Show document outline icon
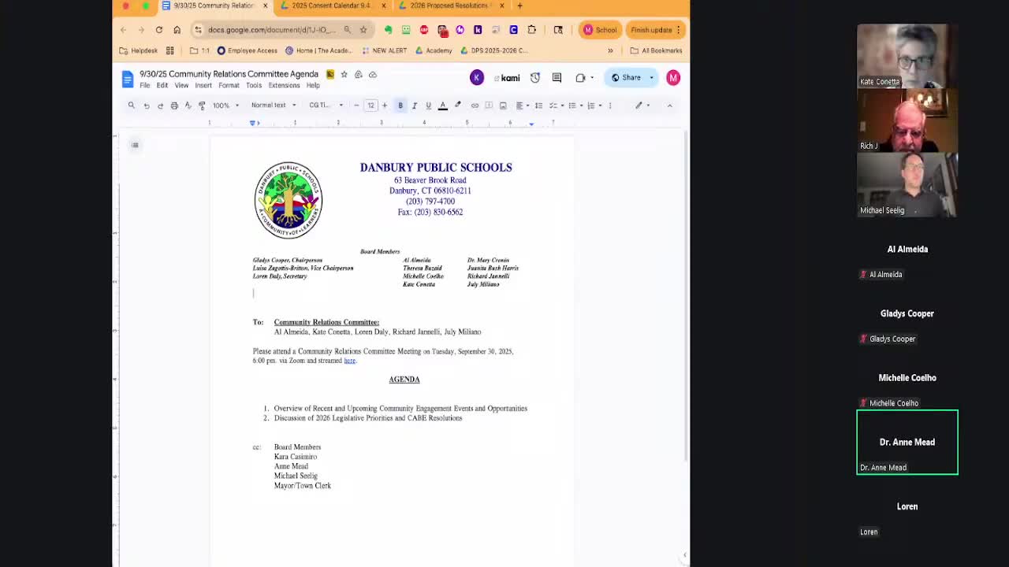The image size is (1009, 567). (x=135, y=145)
